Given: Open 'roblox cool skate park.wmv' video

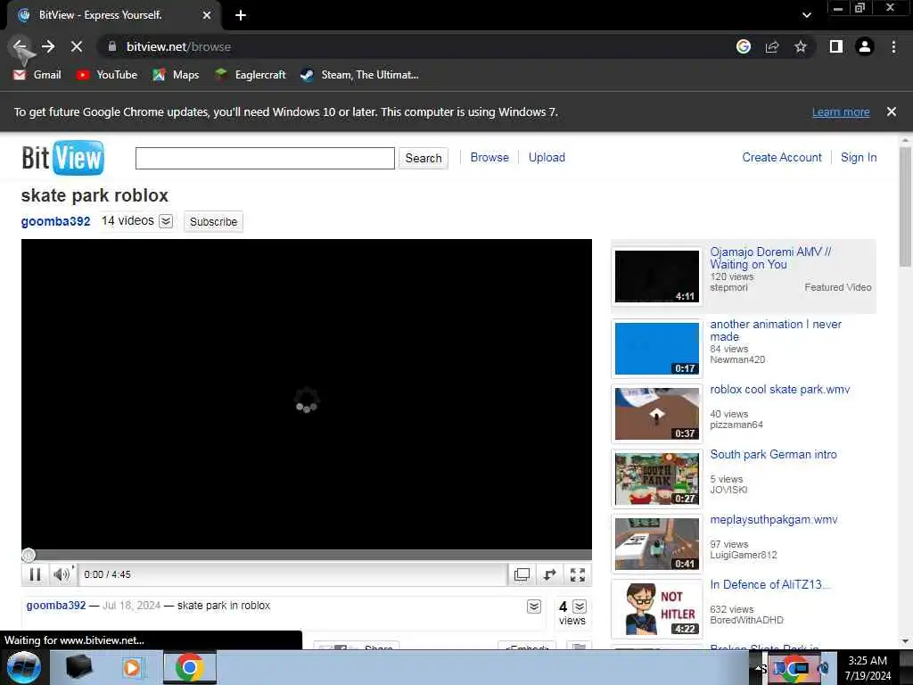Looking at the screenshot, I should (x=779, y=389).
